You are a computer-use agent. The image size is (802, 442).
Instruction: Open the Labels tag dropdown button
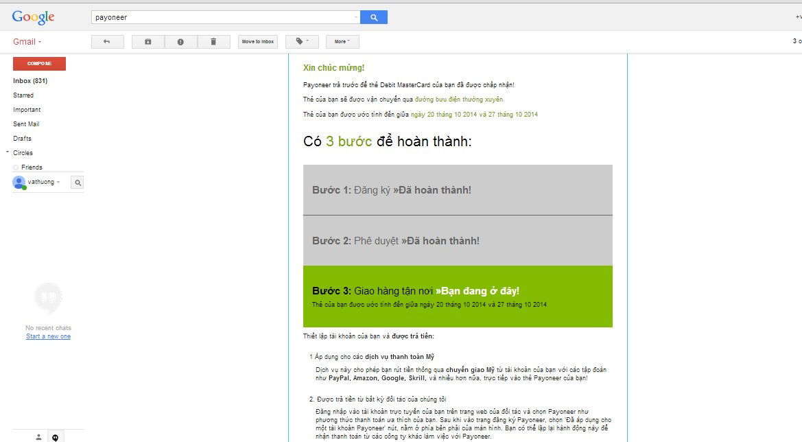click(x=303, y=41)
